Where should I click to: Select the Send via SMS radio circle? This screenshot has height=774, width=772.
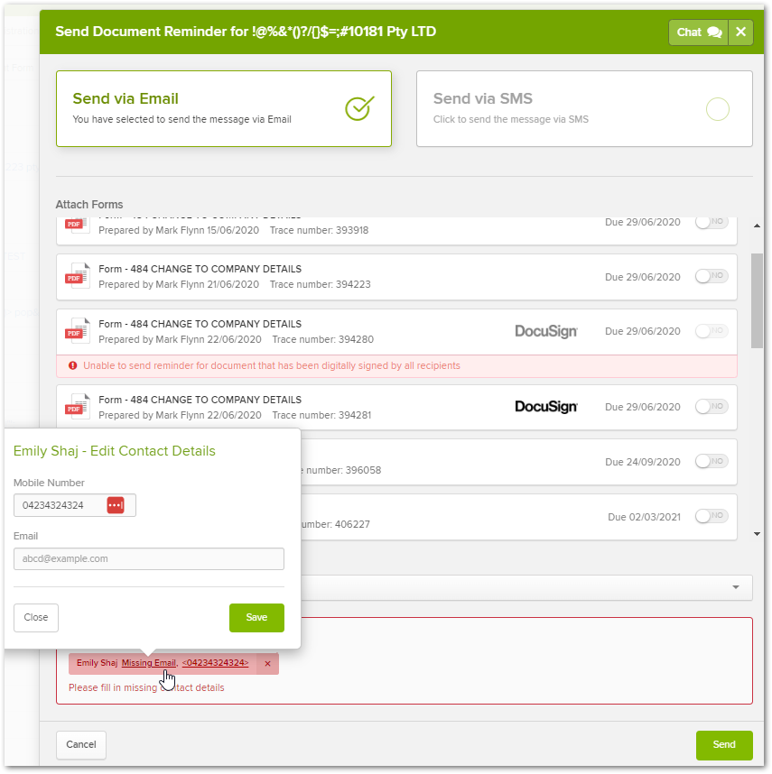click(717, 109)
